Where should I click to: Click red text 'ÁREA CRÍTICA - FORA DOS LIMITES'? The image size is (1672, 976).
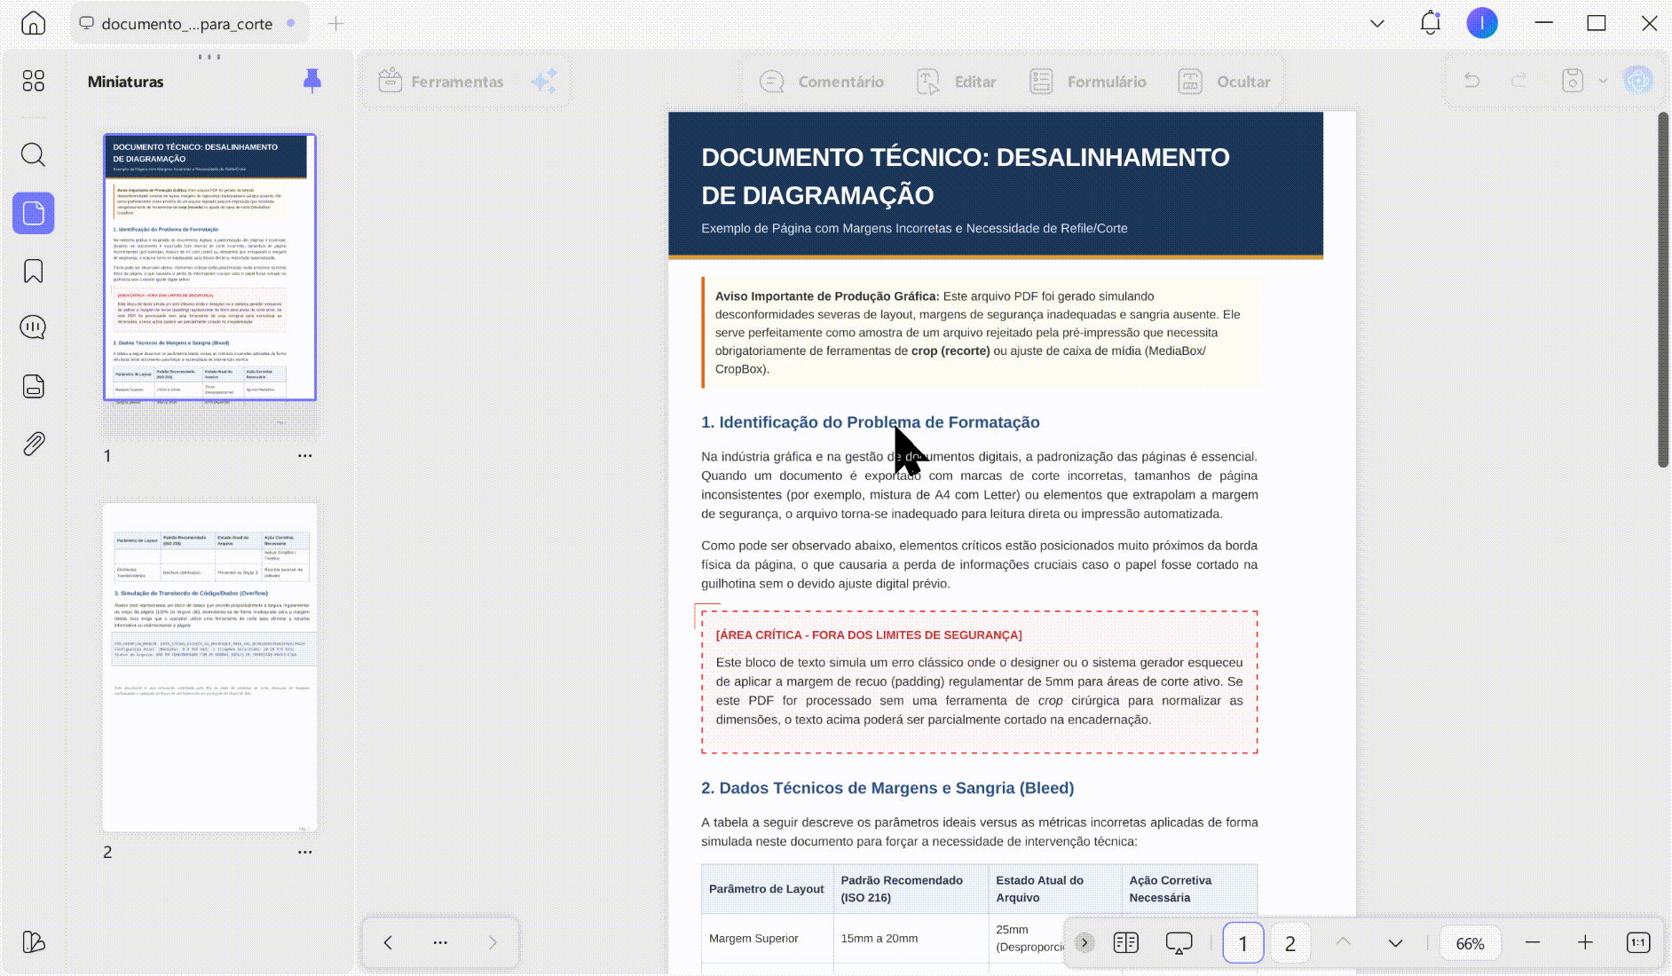(x=869, y=634)
